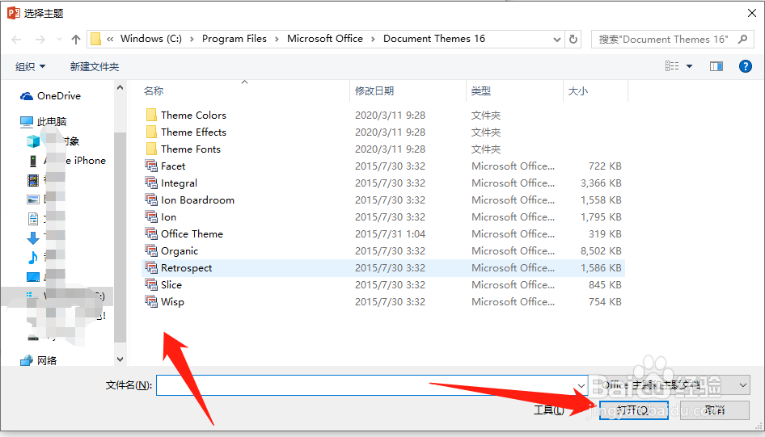Go up one folder level
The width and height of the screenshot is (765, 437).
click(76, 40)
